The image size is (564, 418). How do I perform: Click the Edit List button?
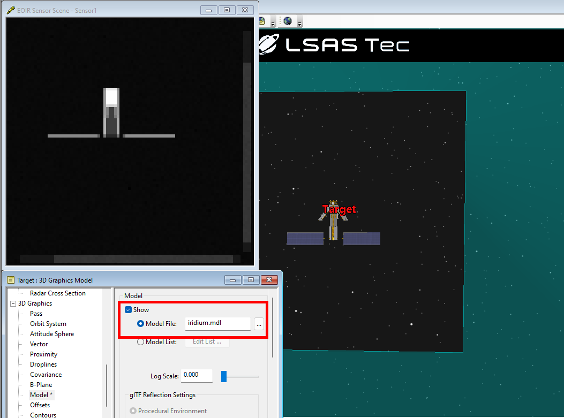point(207,341)
